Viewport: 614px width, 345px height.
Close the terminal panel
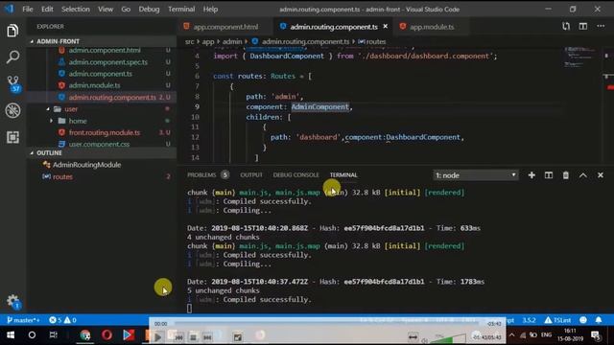(x=601, y=175)
